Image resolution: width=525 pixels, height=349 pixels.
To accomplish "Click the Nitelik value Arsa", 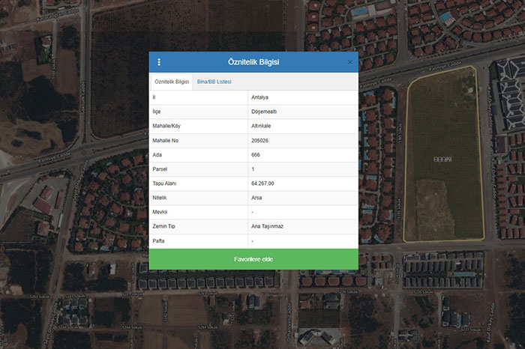I will point(256,198).
